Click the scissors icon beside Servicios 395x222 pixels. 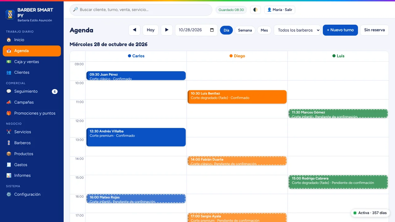[9, 132]
